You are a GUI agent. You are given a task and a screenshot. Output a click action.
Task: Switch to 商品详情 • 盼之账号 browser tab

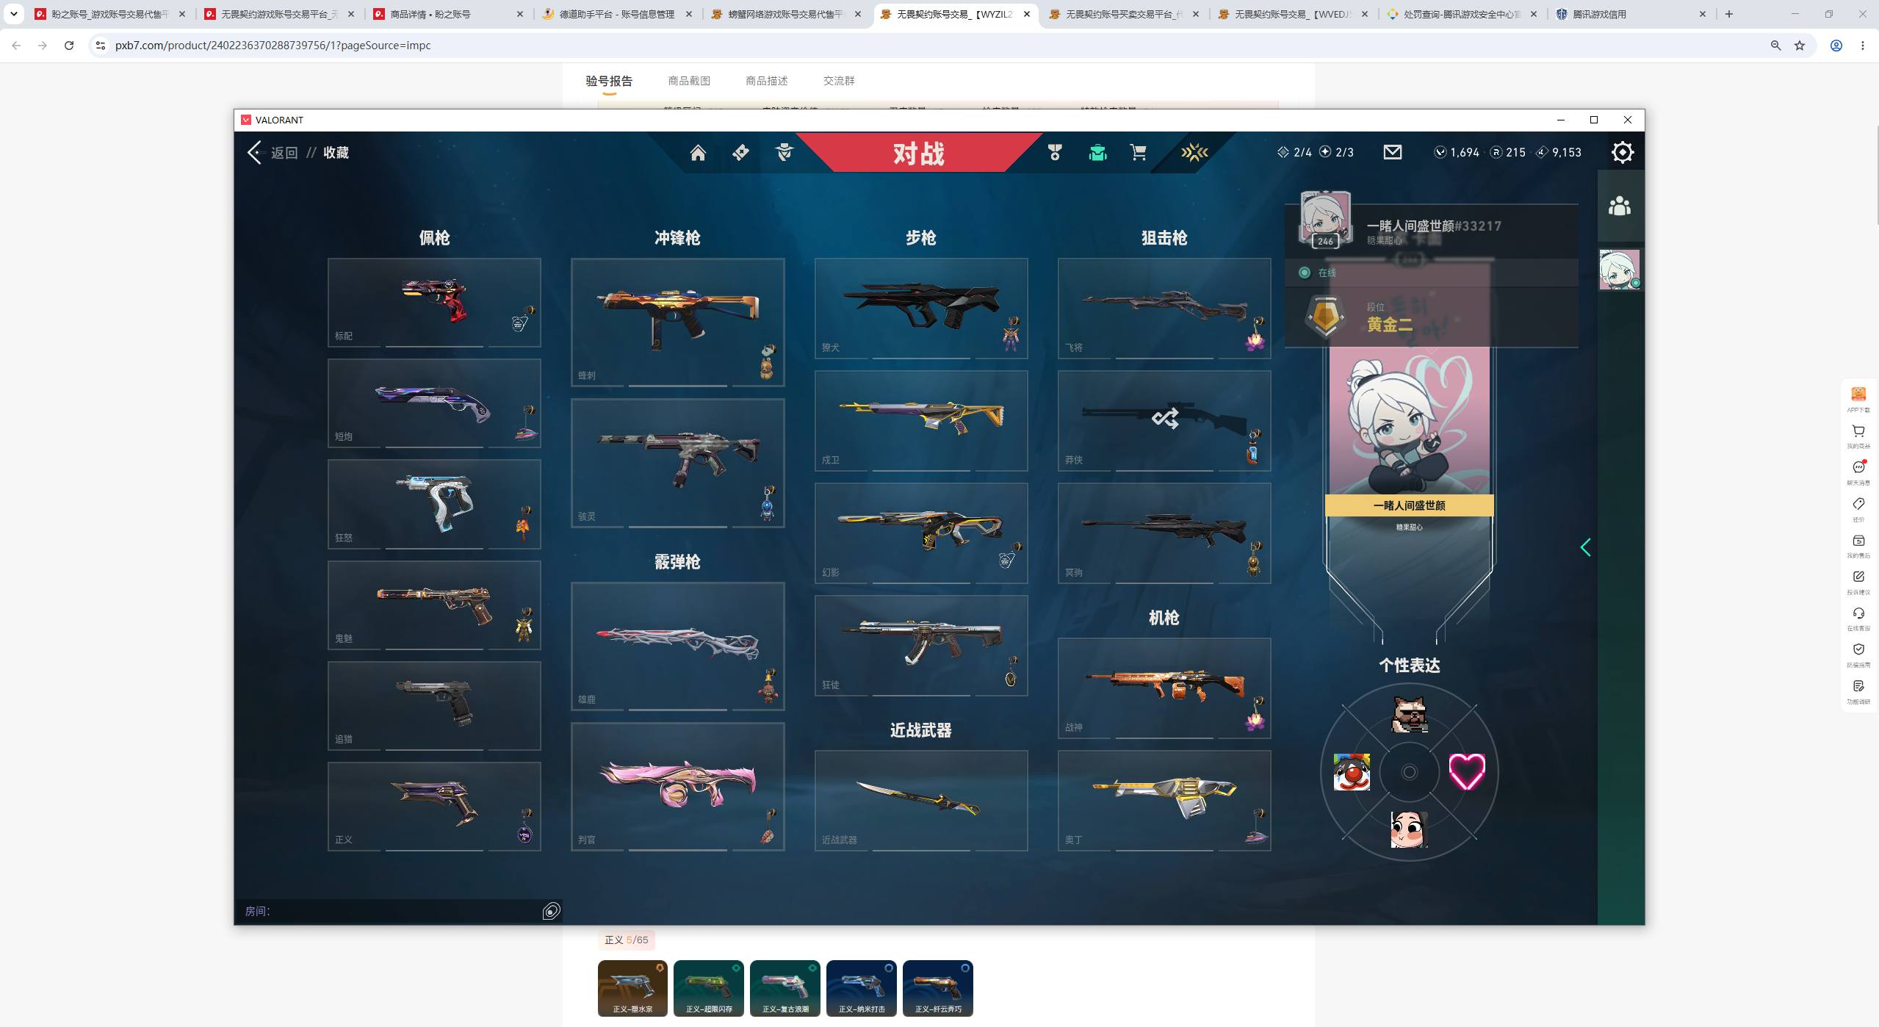[448, 14]
